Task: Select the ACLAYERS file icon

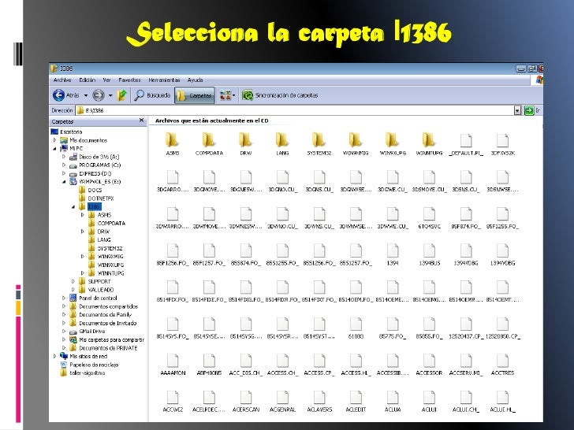Action: [319, 397]
